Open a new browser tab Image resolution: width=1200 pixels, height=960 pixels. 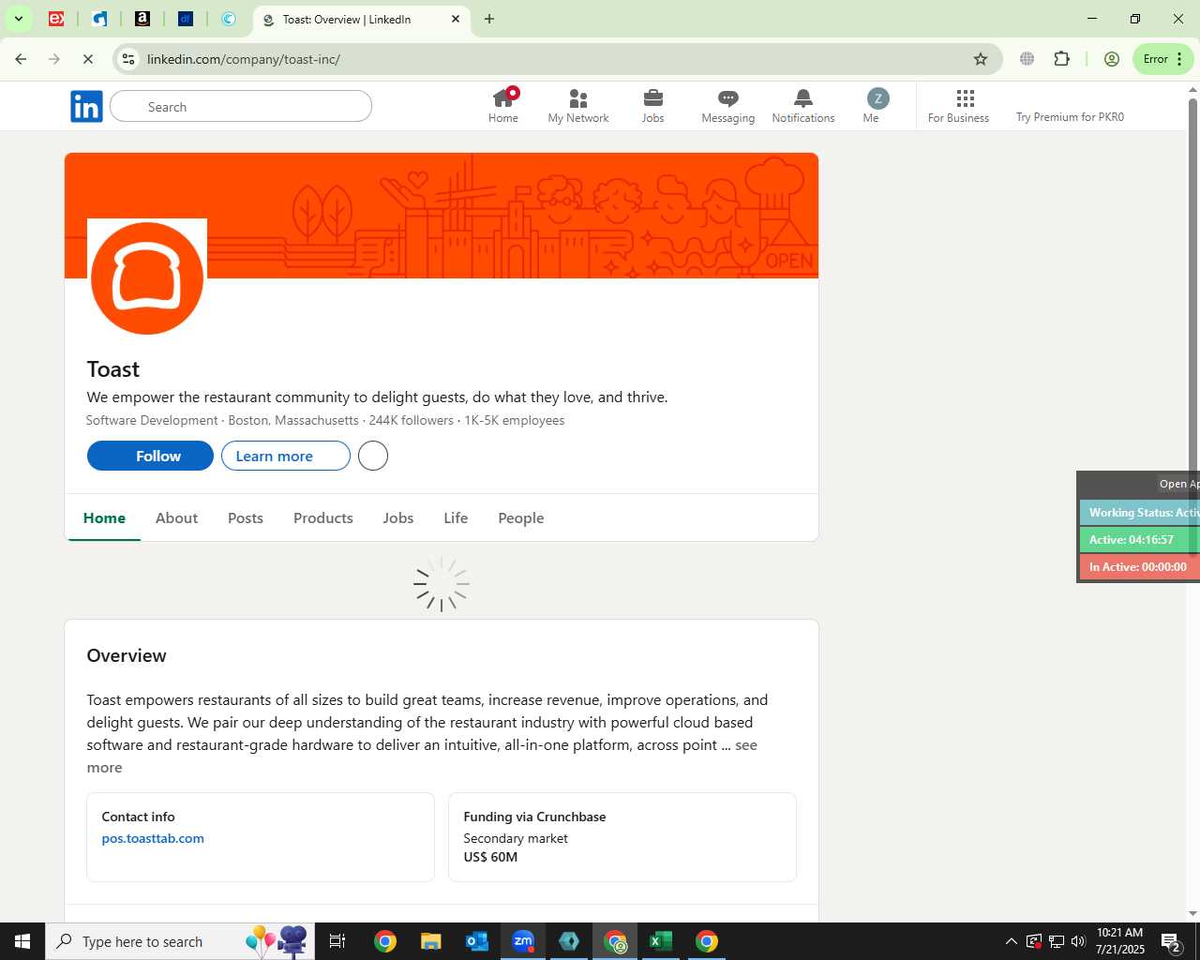(x=489, y=19)
